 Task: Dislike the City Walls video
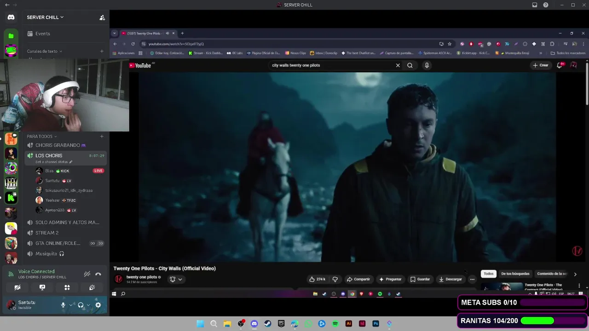pos(335,279)
